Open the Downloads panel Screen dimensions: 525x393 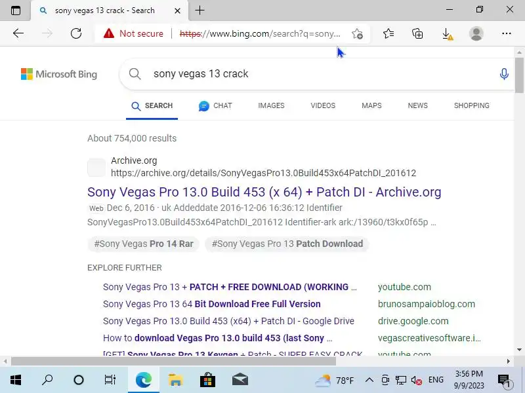point(447,34)
